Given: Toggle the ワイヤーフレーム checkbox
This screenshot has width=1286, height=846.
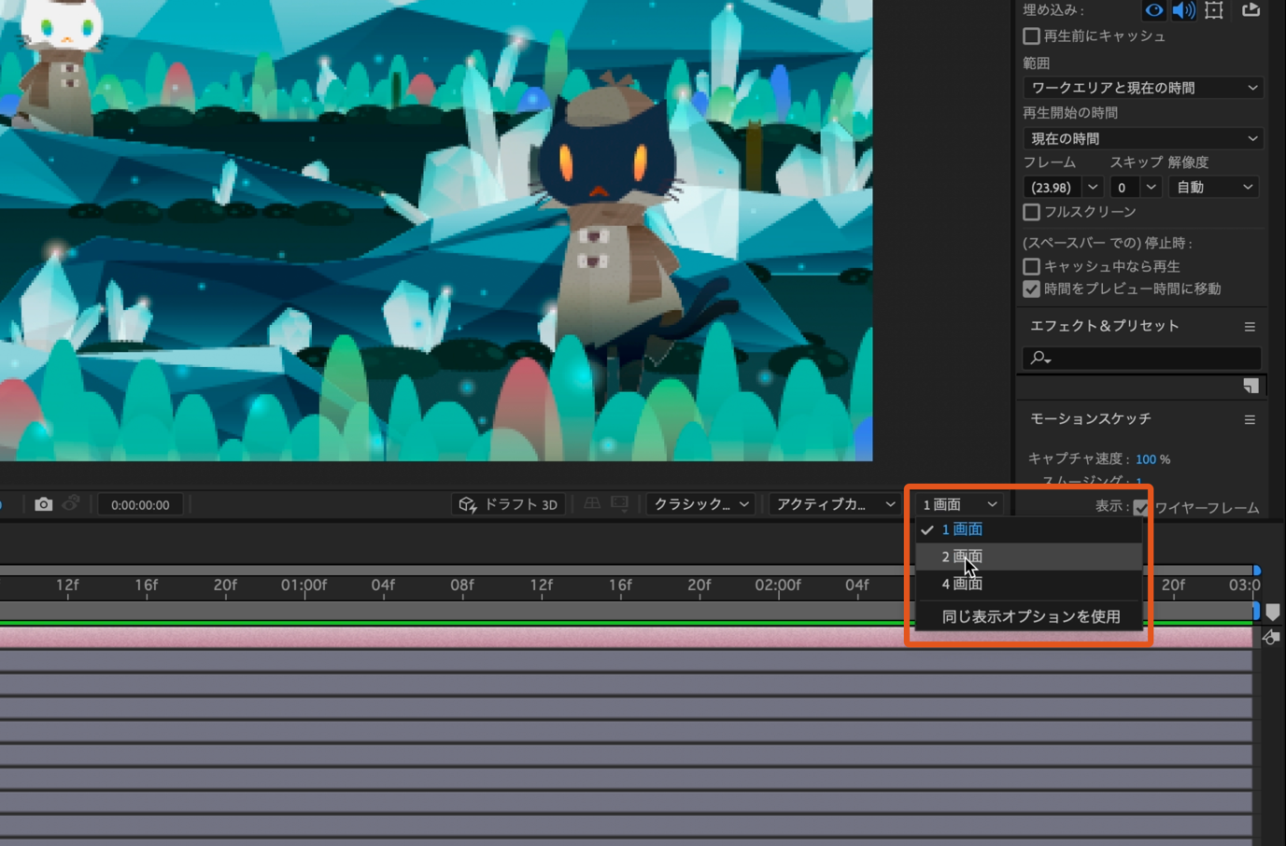Looking at the screenshot, I should pos(1141,508).
